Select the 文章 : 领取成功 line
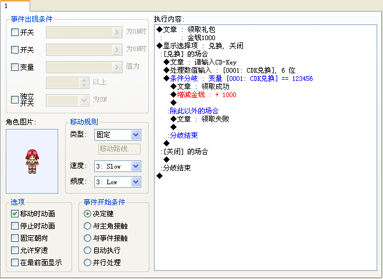Viewport: 383px width, 279px height. pyautogui.click(x=200, y=87)
